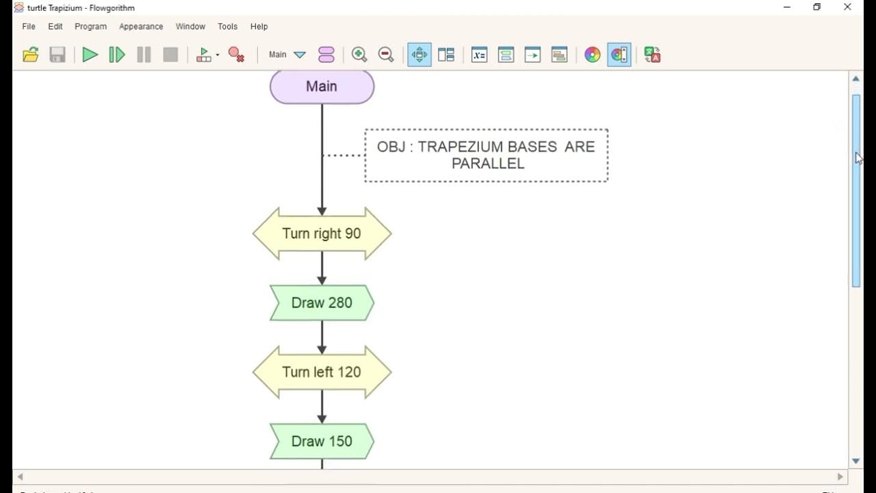The image size is (876, 493).
Task: Open the console window icon
Action: click(x=506, y=55)
